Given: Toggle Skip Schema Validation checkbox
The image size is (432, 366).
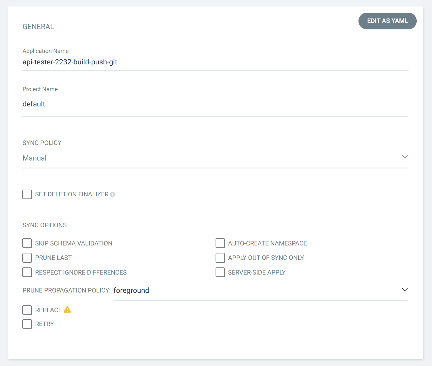Looking at the screenshot, I should (x=27, y=243).
